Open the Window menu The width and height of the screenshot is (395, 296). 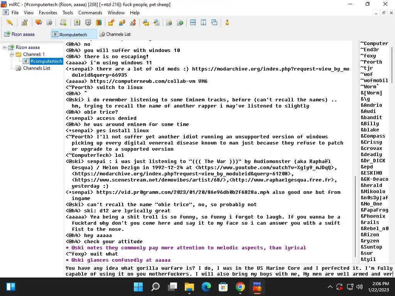click(x=116, y=13)
